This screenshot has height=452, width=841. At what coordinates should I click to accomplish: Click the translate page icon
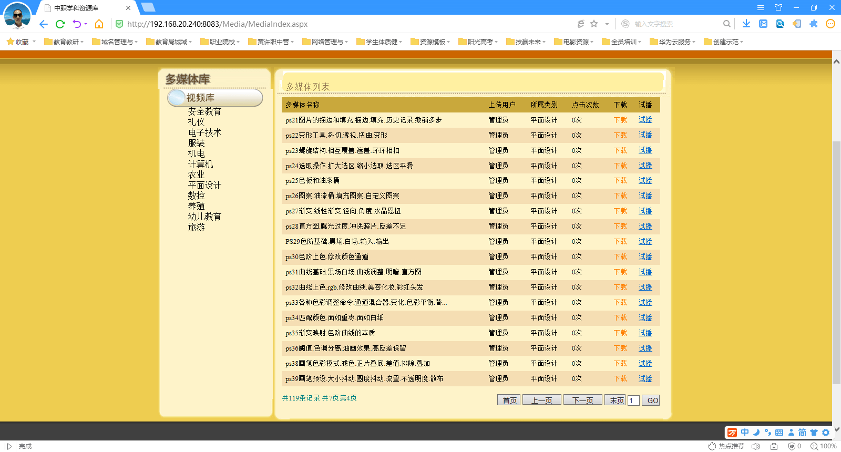763,24
